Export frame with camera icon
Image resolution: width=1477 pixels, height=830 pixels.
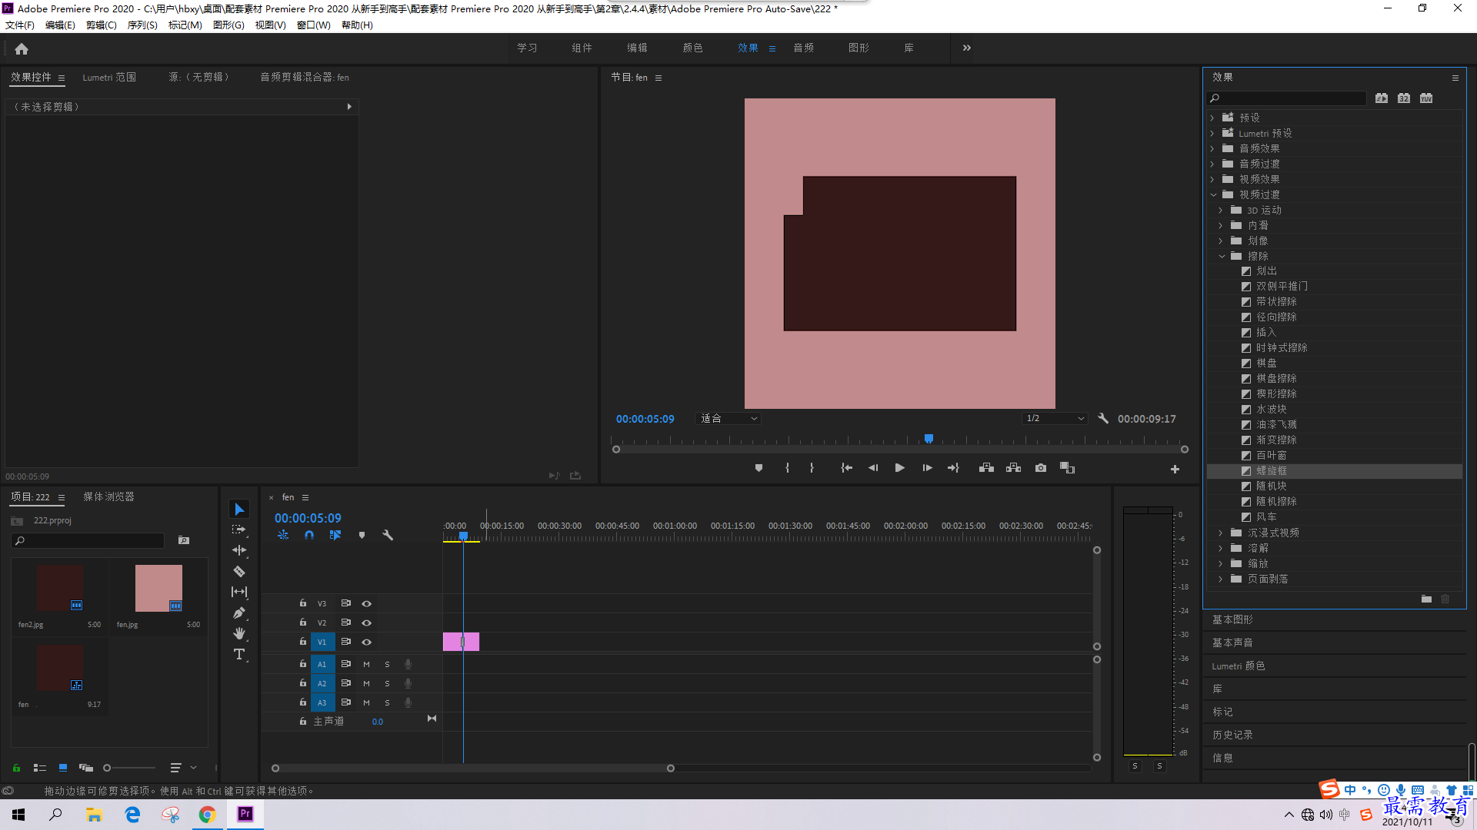click(1041, 468)
